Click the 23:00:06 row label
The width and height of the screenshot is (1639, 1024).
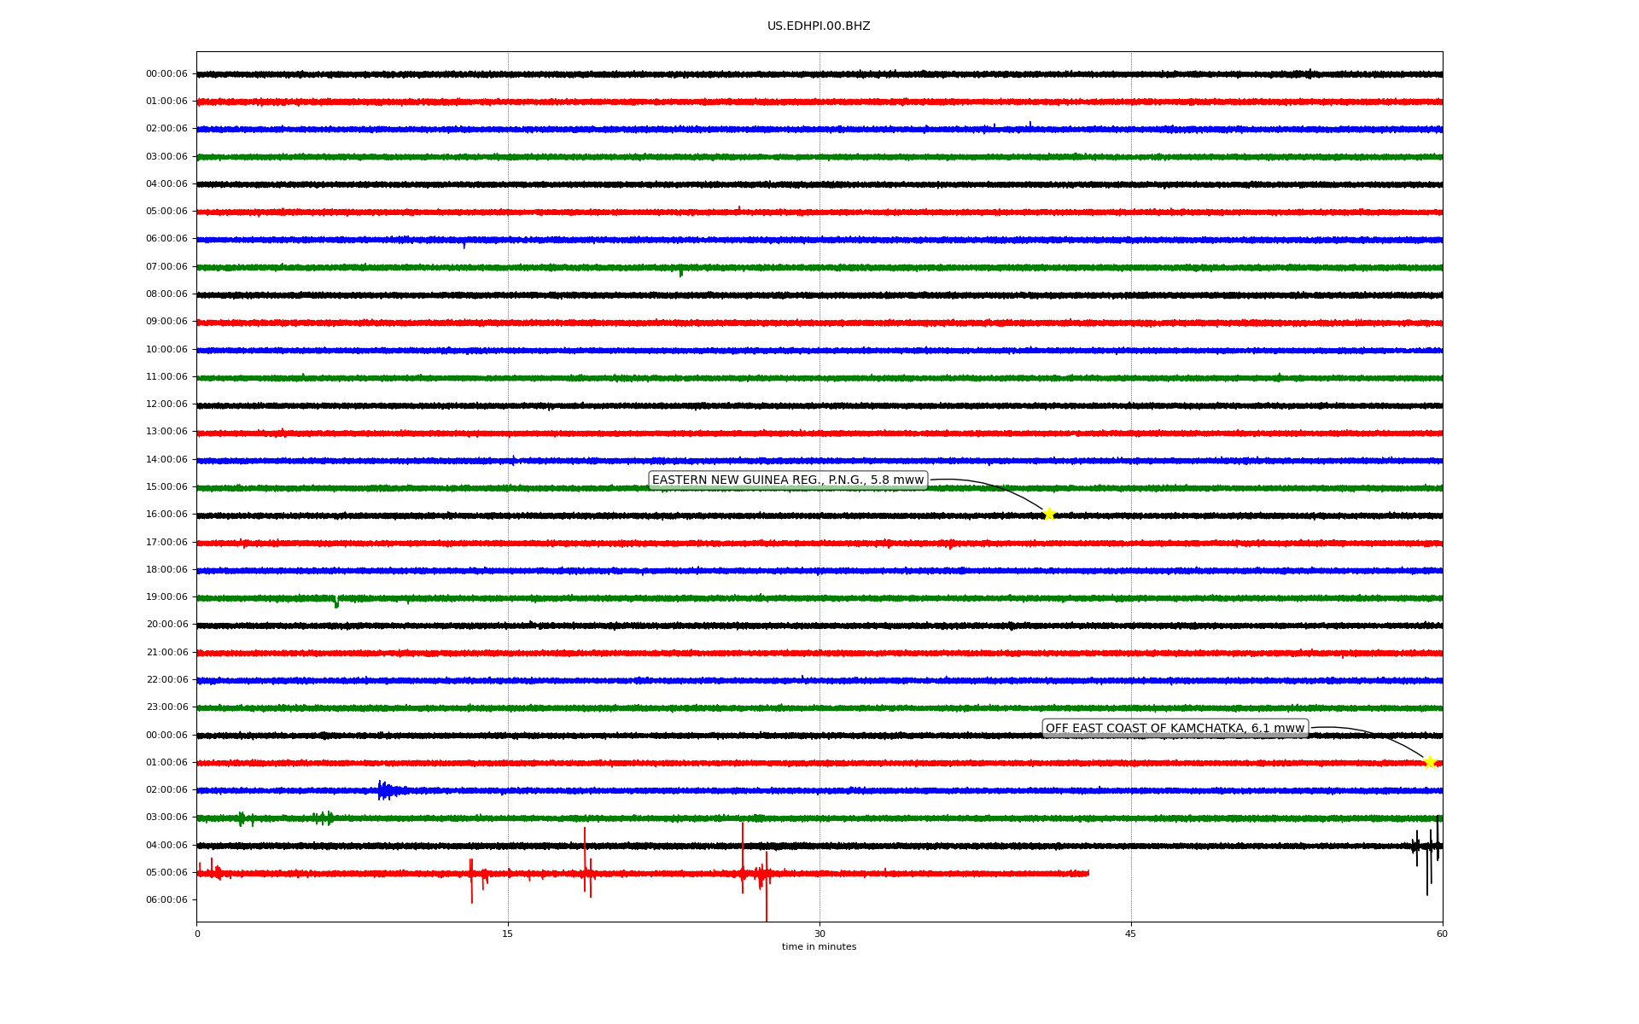click(x=166, y=707)
